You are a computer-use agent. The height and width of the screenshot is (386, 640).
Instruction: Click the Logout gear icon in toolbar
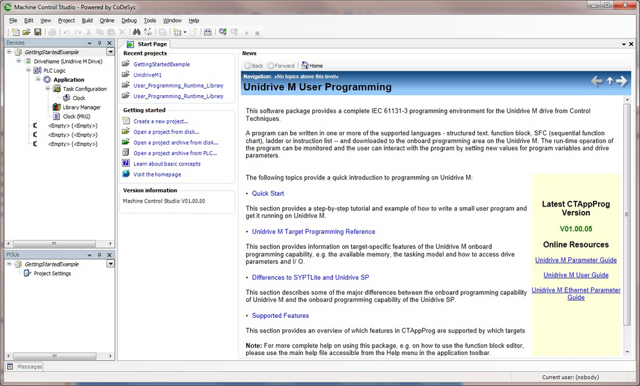(234, 32)
